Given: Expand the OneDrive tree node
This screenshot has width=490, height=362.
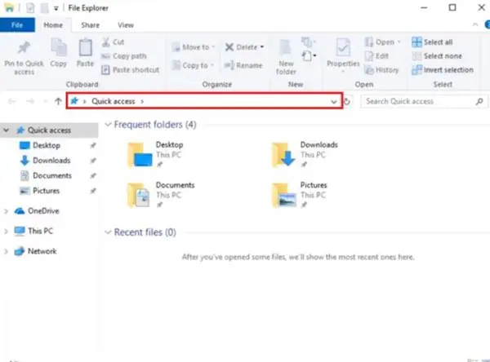Looking at the screenshot, I should coord(6,211).
